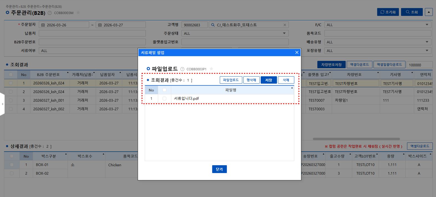Click 차량번호저장 button
This screenshot has width=436, height=197.
pyautogui.click(x=332, y=65)
